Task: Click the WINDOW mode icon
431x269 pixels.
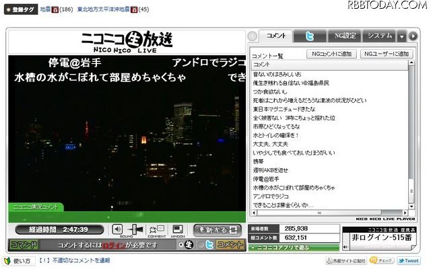Action: pyautogui.click(x=178, y=229)
